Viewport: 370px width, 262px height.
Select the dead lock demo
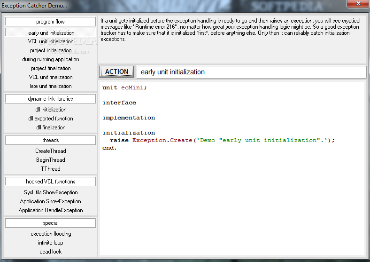tap(51, 252)
